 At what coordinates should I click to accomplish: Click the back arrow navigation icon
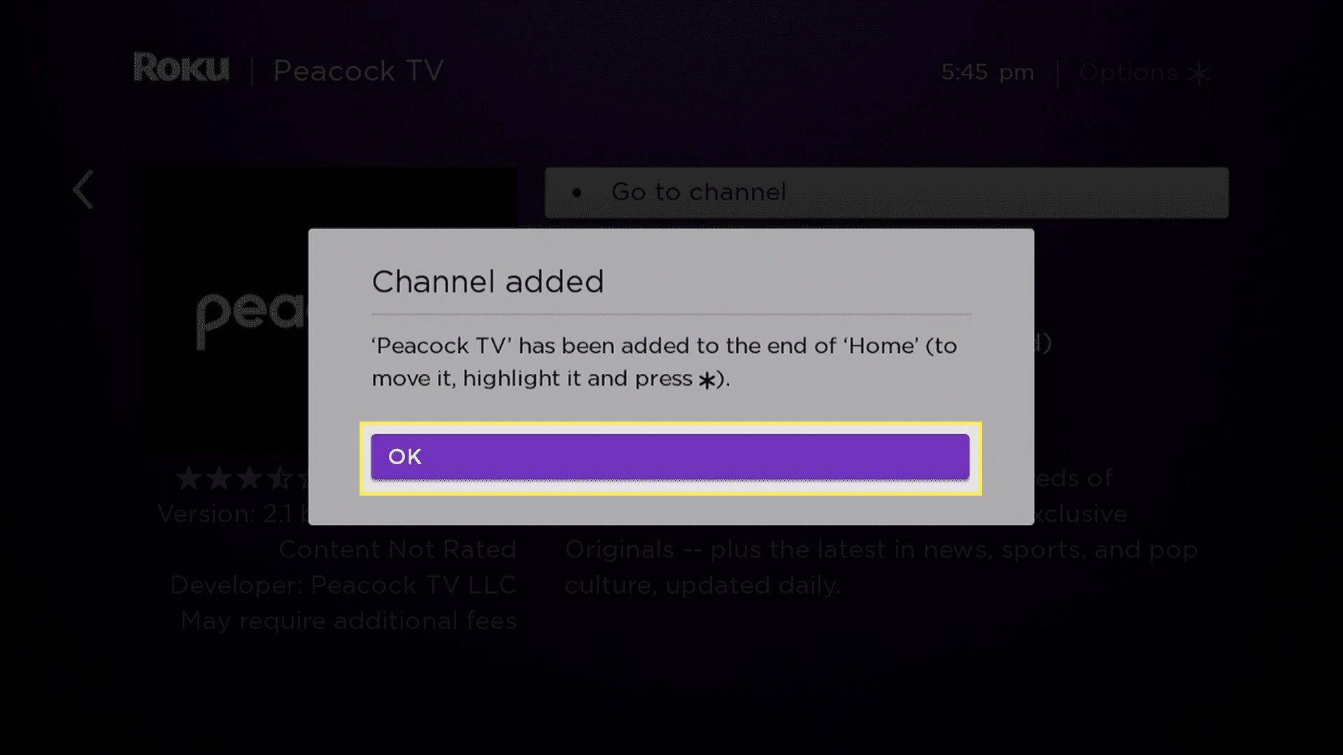(x=83, y=190)
